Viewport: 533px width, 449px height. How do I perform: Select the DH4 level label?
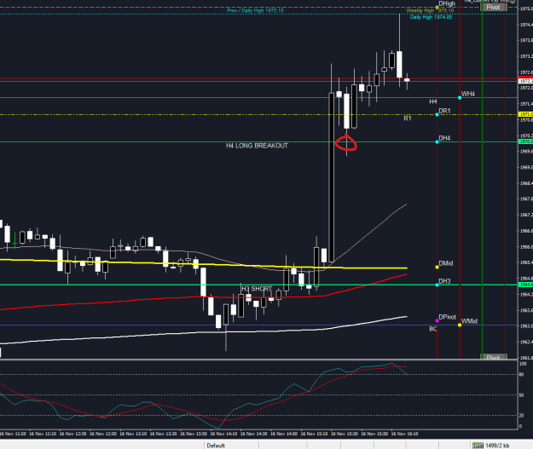pyautogui.click(x=444, y=138)
